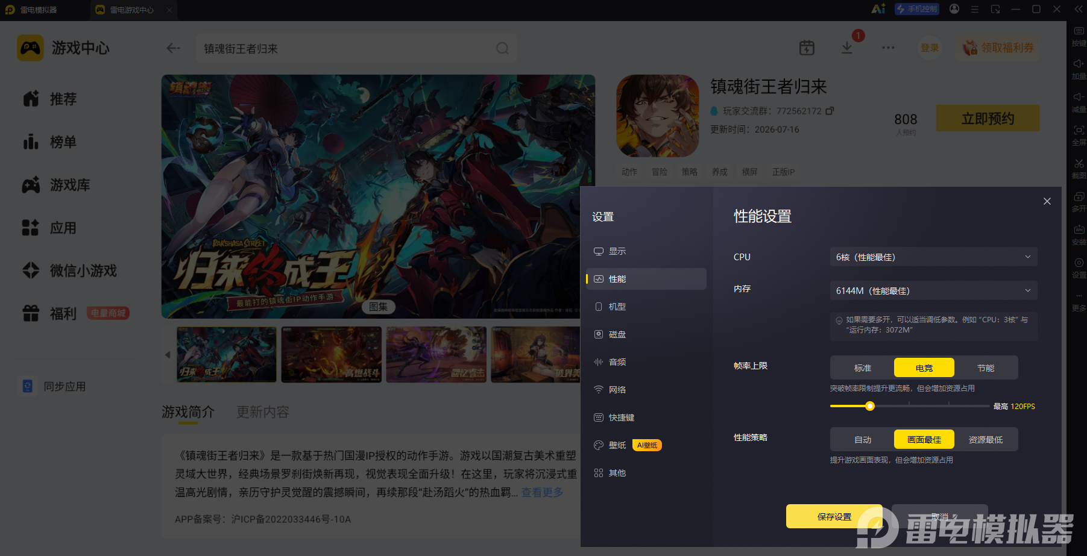
Task: Open the CPU cores dropdown
Action: 934,257
